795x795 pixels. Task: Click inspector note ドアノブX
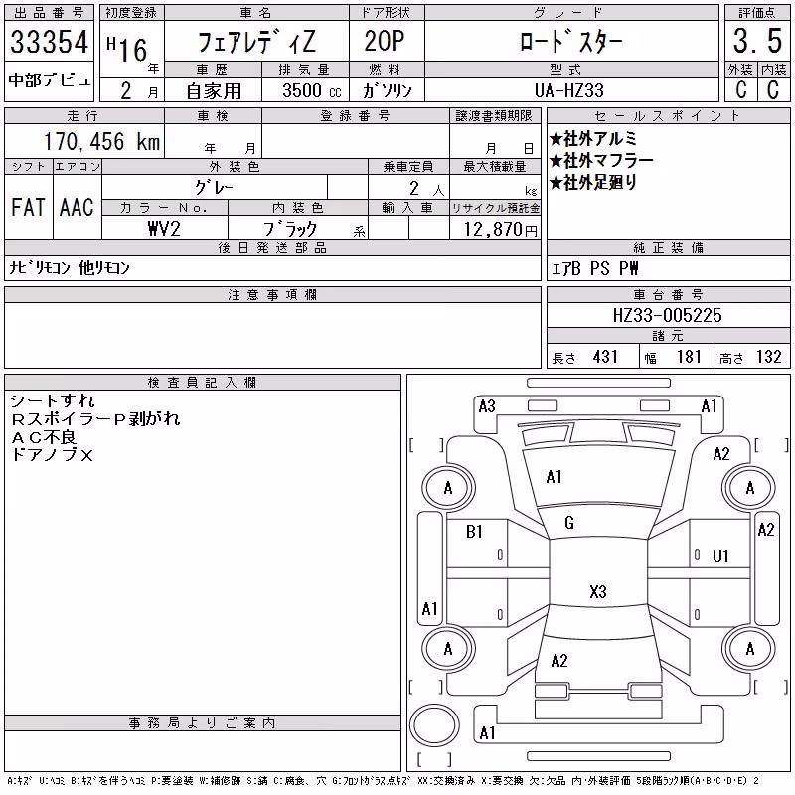coord(52,455)
